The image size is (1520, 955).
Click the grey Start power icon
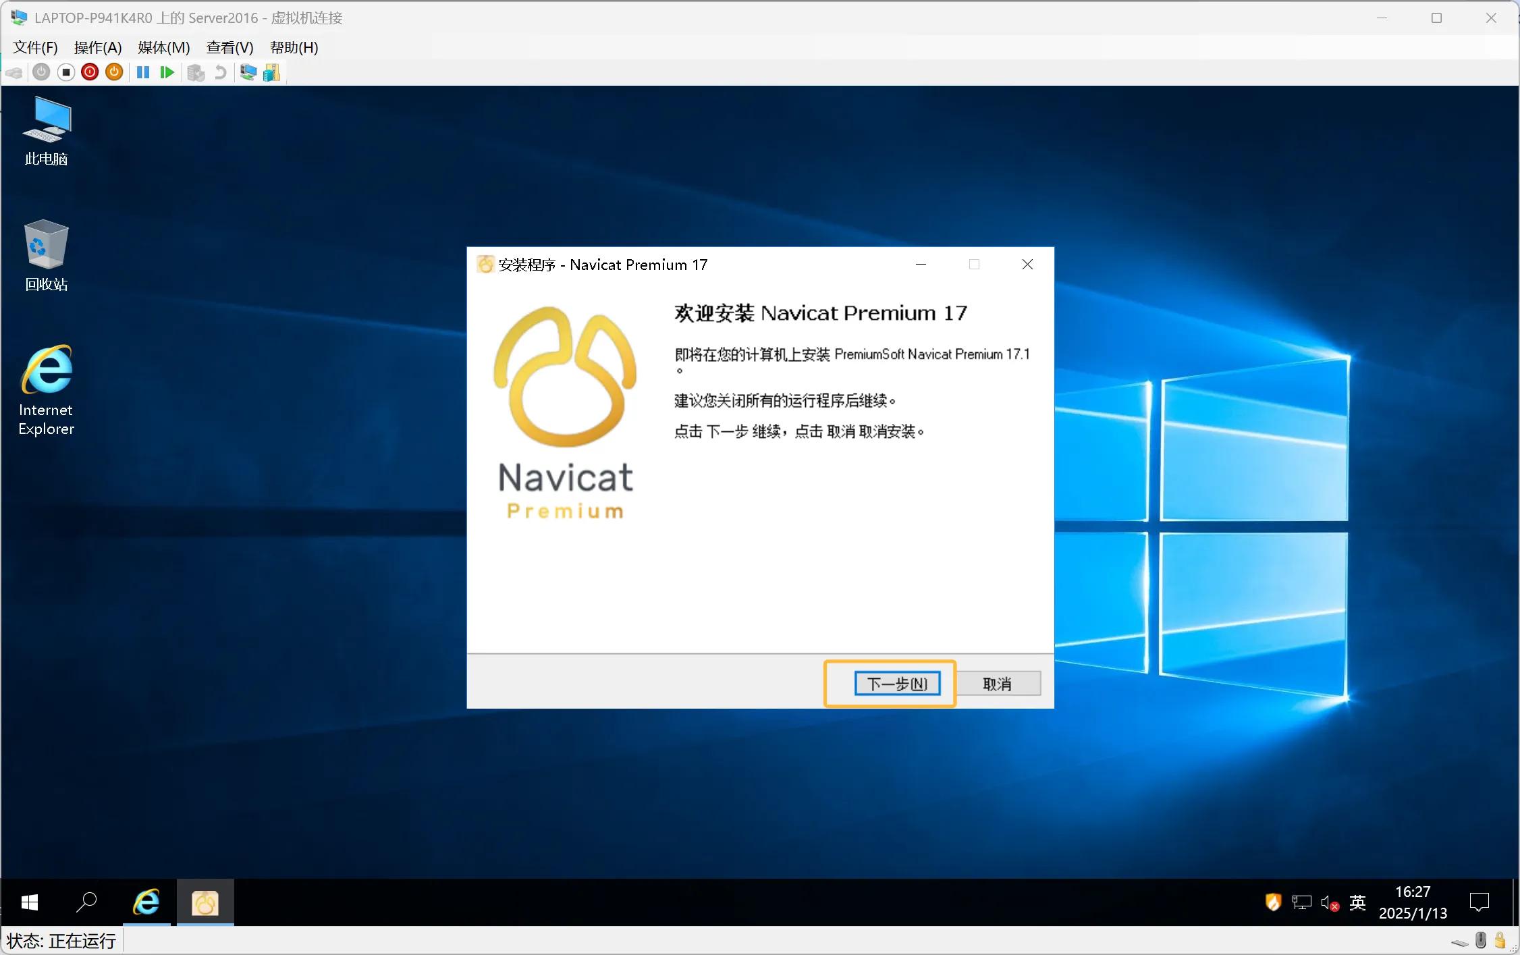[41, 72]
